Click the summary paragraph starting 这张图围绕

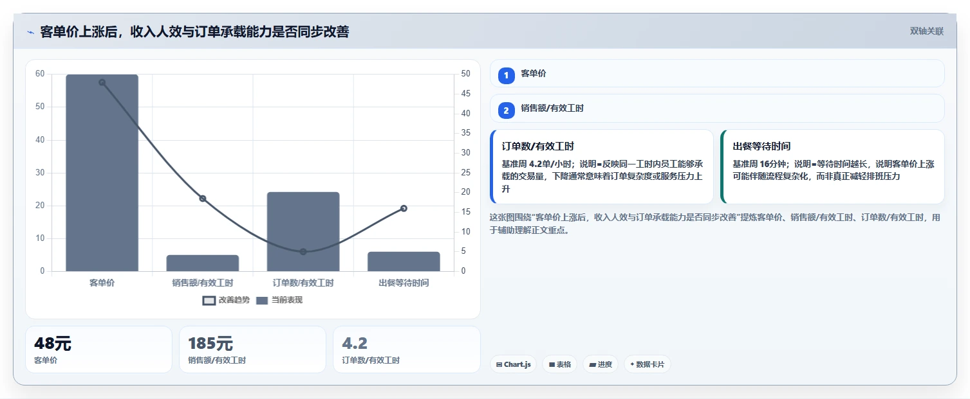714,224
